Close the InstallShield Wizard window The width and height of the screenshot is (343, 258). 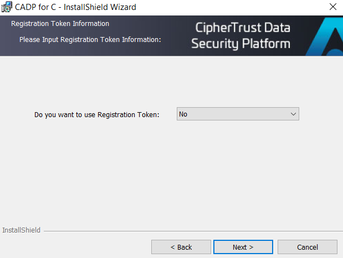point(332,7)
